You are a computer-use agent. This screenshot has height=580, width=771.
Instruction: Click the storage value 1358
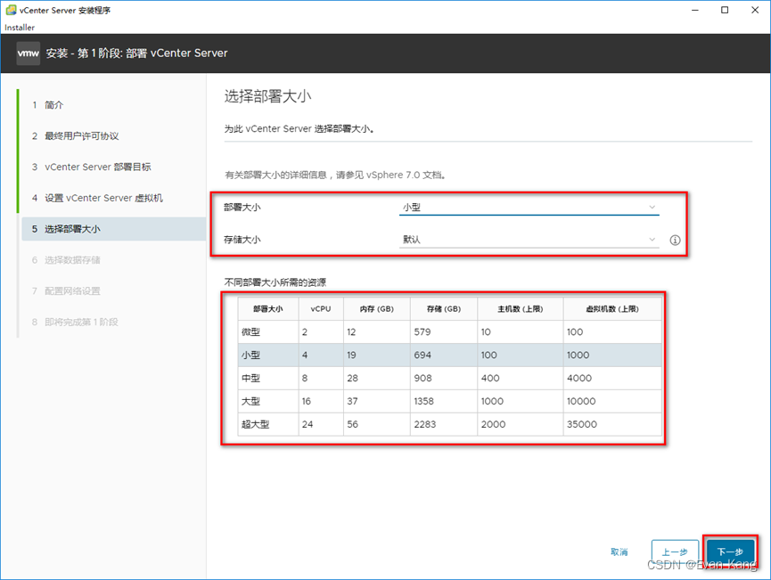coord(424,401)
